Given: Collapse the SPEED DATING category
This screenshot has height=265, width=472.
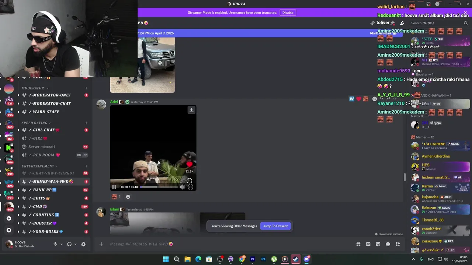Looking at the screenshot, I should click(x=36, y=123).
